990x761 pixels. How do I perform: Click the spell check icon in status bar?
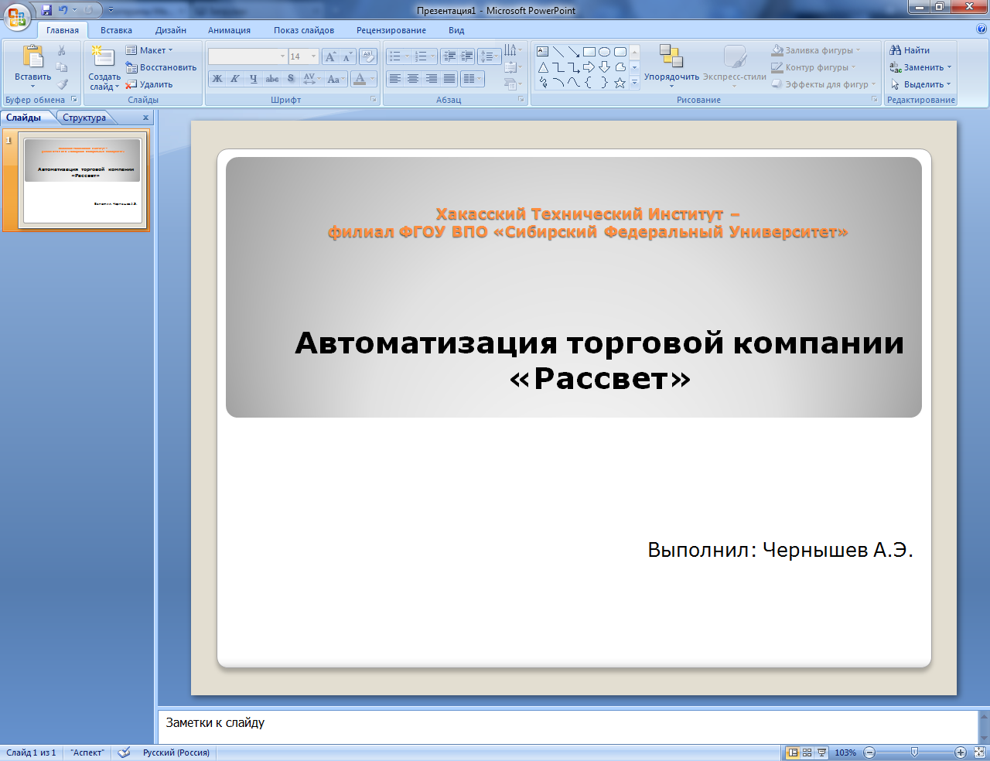click(x=124, y=752)
